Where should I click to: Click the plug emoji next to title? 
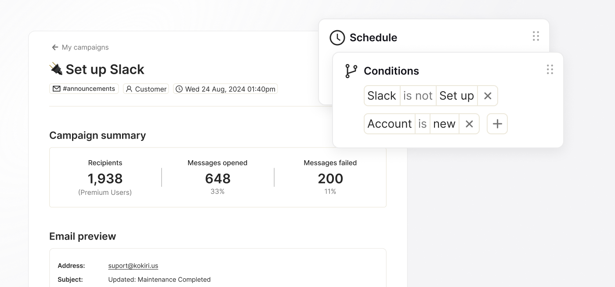pos(56,69)
